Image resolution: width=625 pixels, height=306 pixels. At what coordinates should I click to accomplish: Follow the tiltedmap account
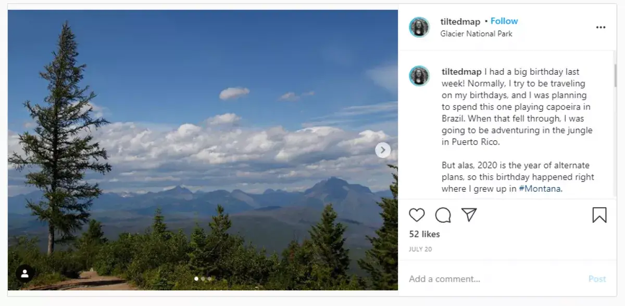click(x=504, y=21)
